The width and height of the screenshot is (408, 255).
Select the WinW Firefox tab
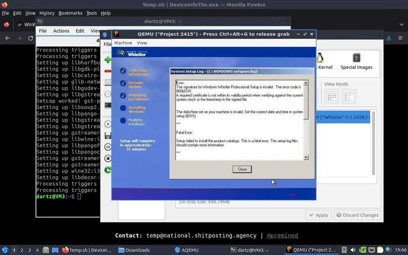[26, 25]
